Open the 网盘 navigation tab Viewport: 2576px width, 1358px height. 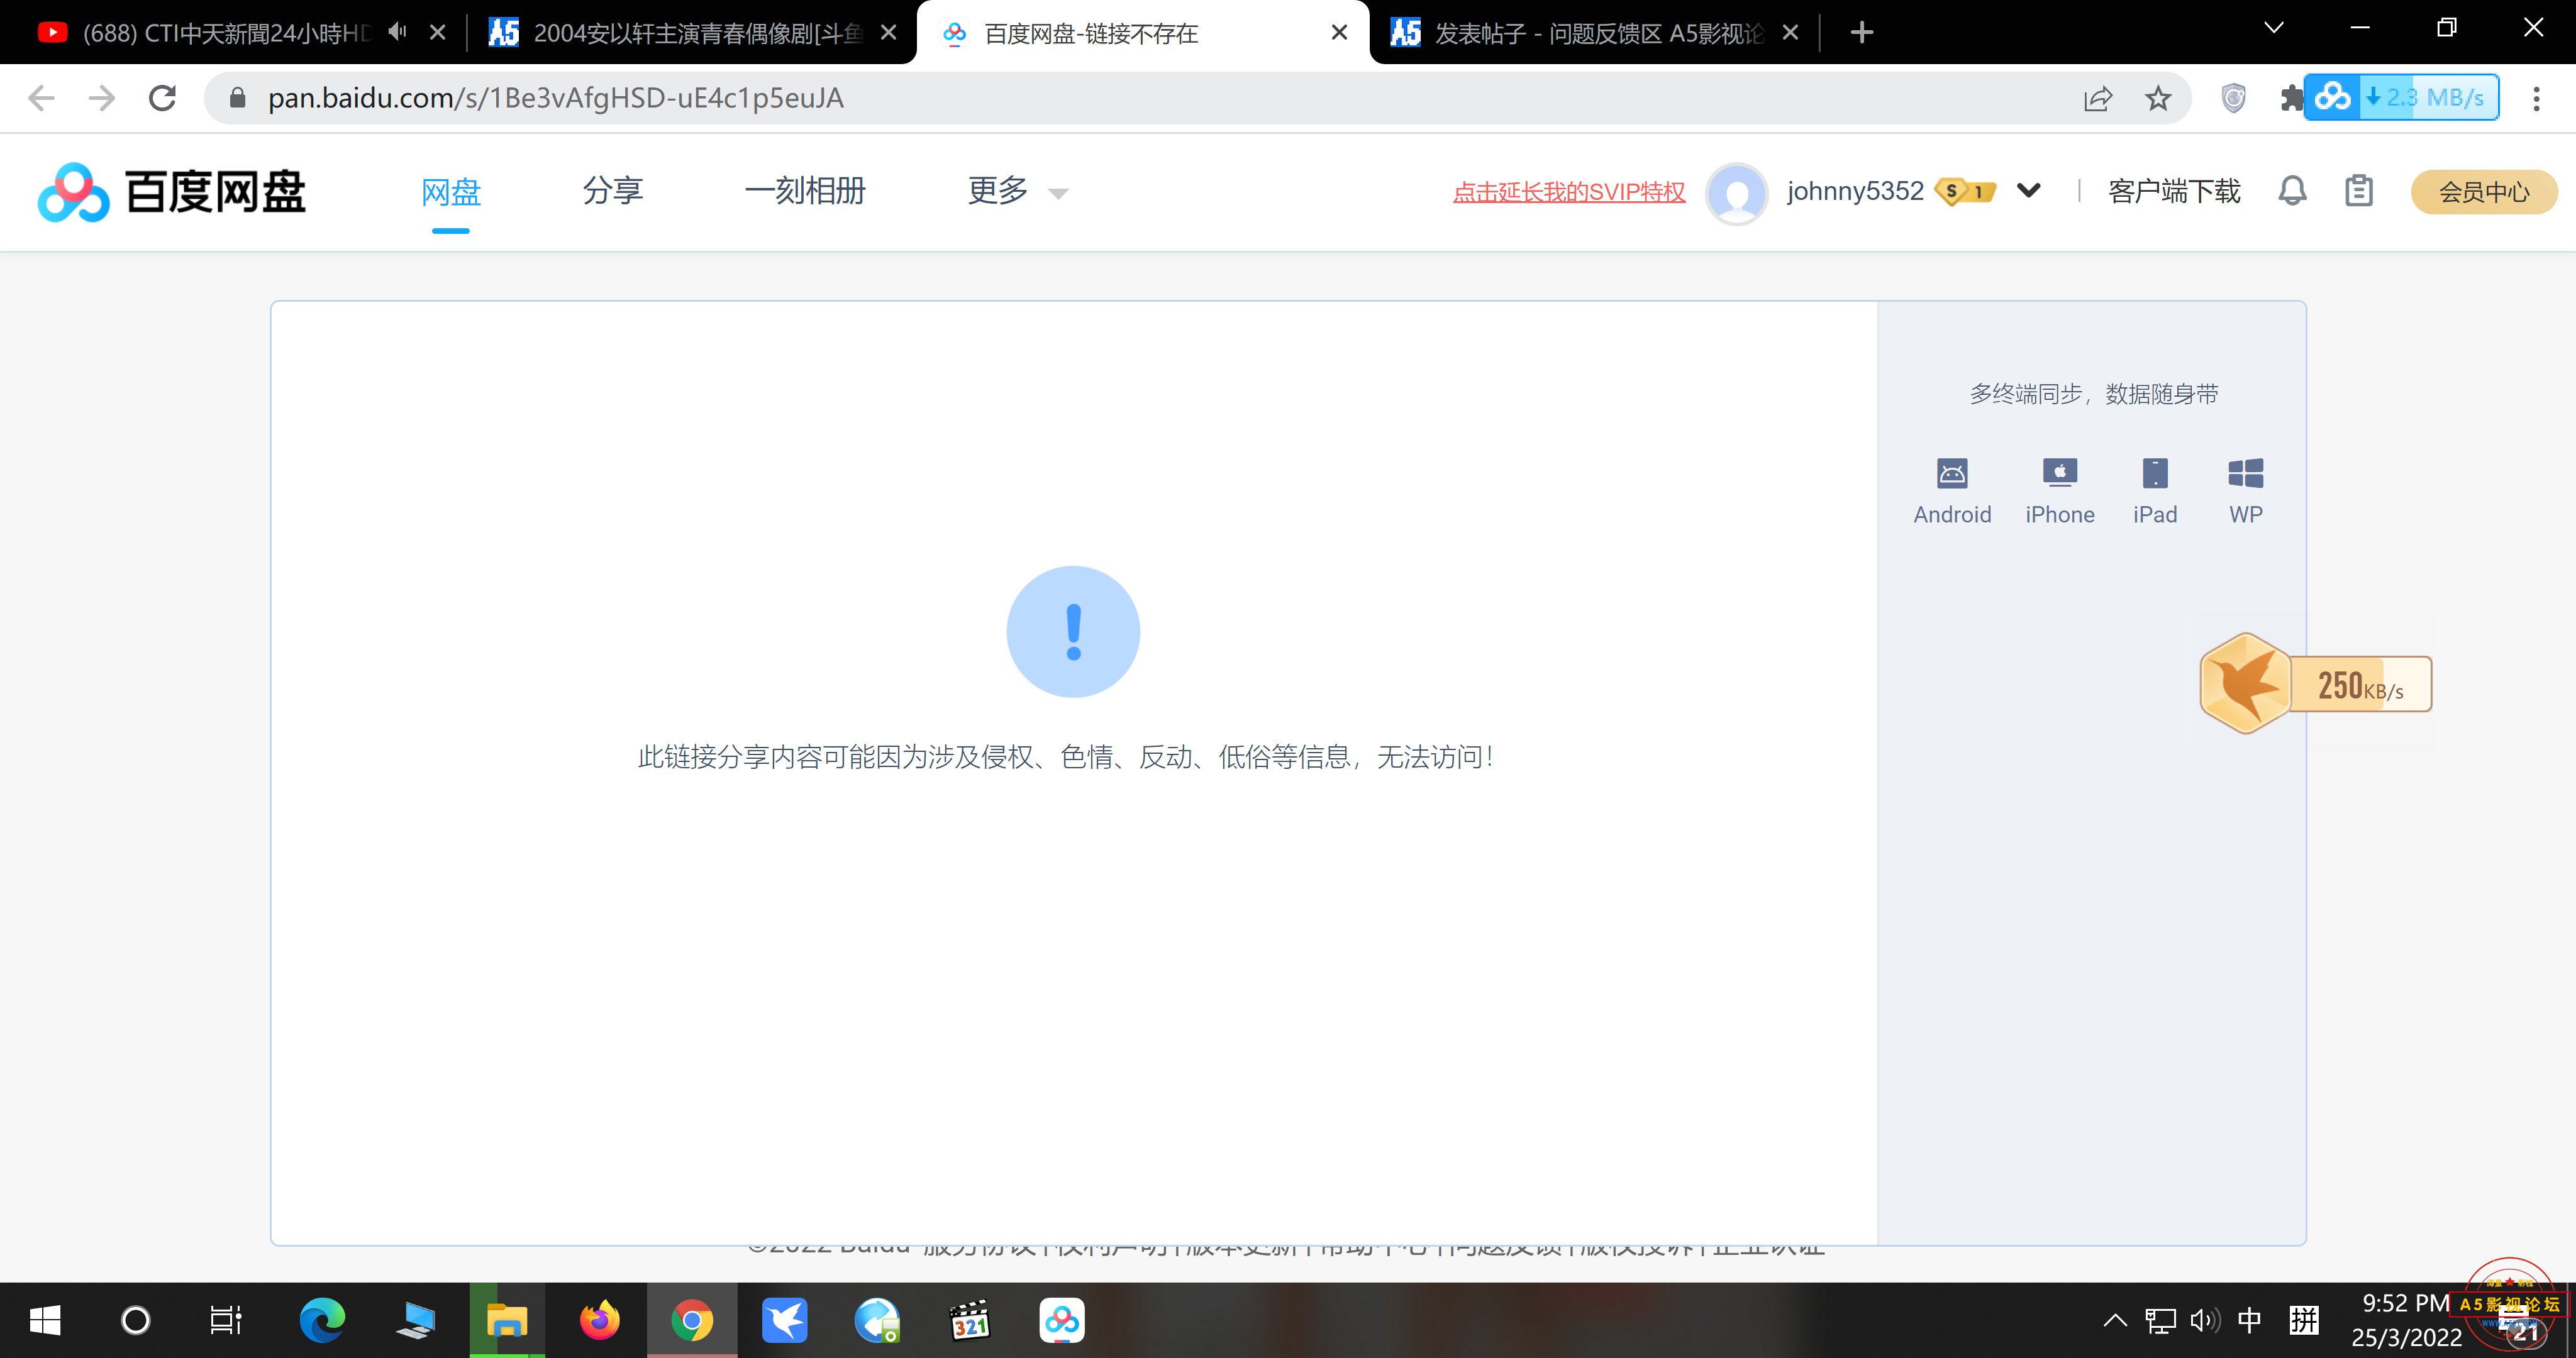tap(451, 191)
